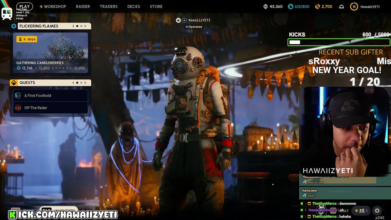Open the settings gear icon at bottom right
This screenshot has width=391, height=220.
(x=377, y=211)
